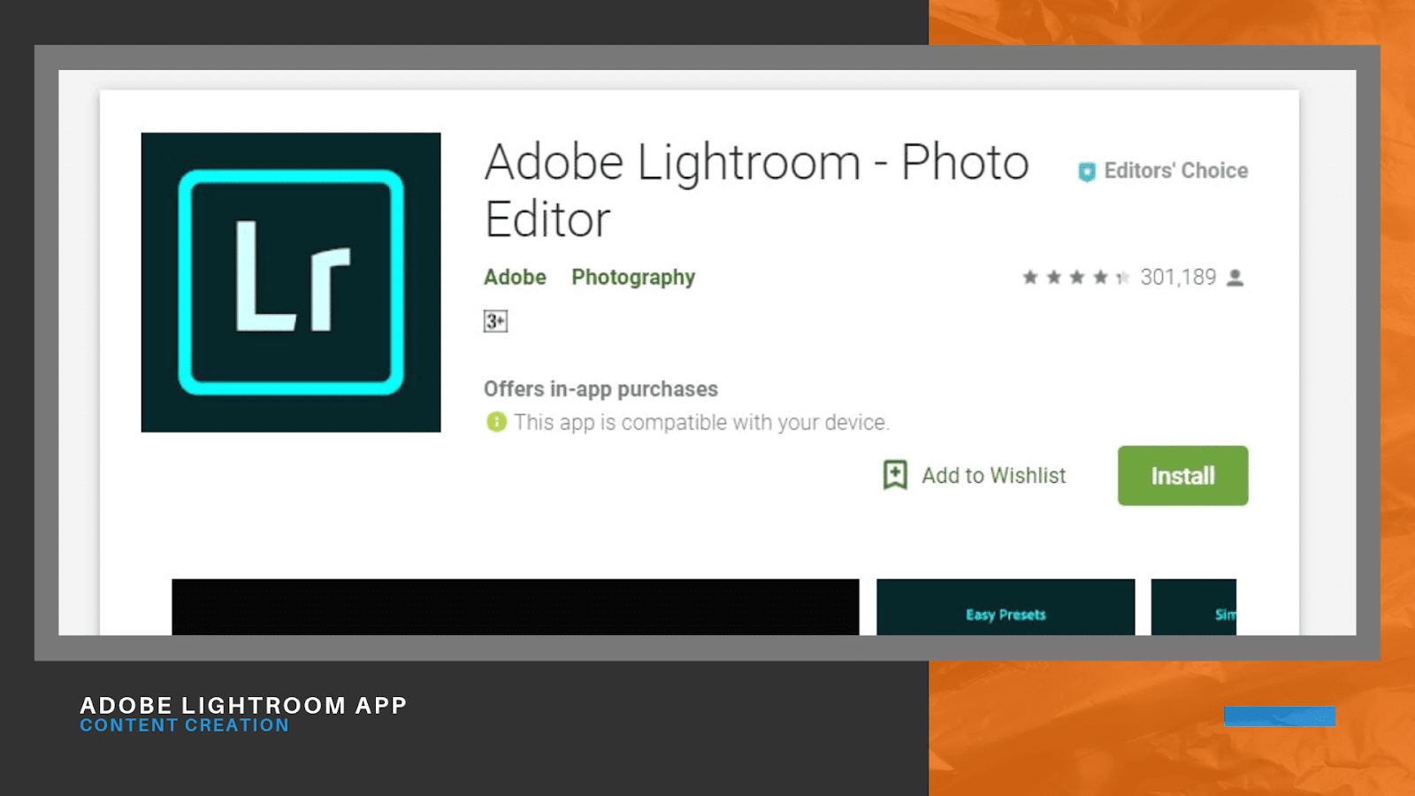Click the blue bar on orange background
This screenshot has width=1415, height=796.
click(1279, 716)
